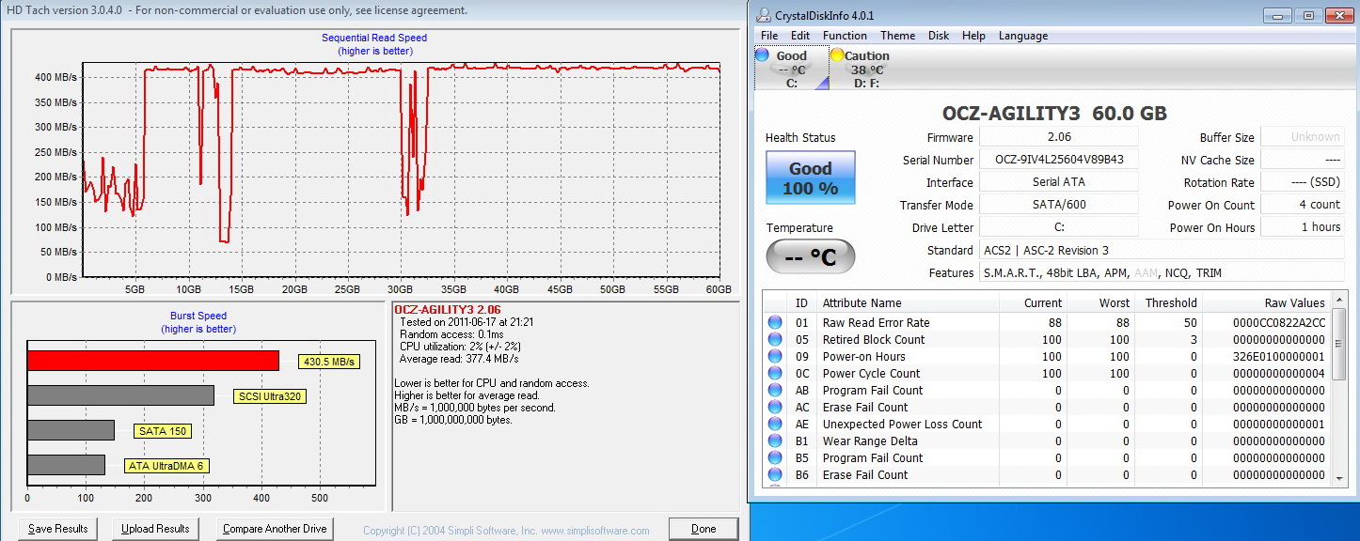Image resolution: width=1360 pixels, height=541 pixels.
Task: Click the red burst speed bar
Action: pyautogui.click(x=153, y=360)
